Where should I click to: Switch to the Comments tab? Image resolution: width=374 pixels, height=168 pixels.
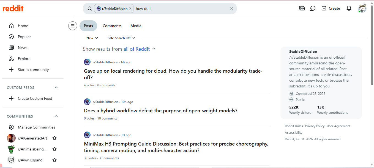[x=112, y=26]
